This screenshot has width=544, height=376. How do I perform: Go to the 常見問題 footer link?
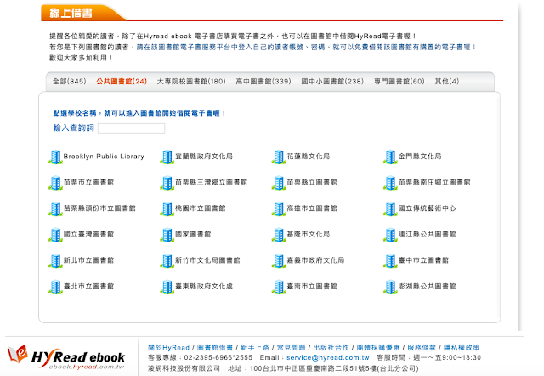(x=291, y=348)
